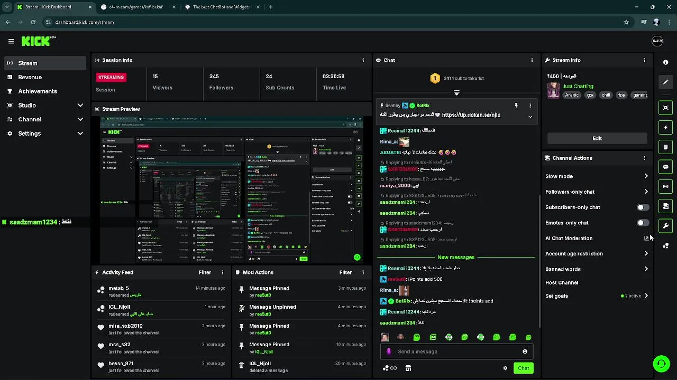Open the emoji picker in message box
The width and height of the screenshot is (677, 380).
tap(525, 351)
